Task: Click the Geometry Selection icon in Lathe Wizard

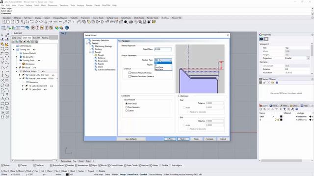Action: tap(90, 40)
